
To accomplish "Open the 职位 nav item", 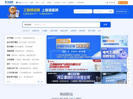I will coord(37,2).
